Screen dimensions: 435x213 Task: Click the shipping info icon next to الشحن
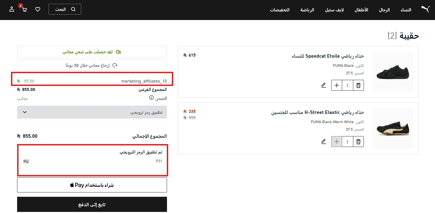pyautogui.click(x=152, y=98)
